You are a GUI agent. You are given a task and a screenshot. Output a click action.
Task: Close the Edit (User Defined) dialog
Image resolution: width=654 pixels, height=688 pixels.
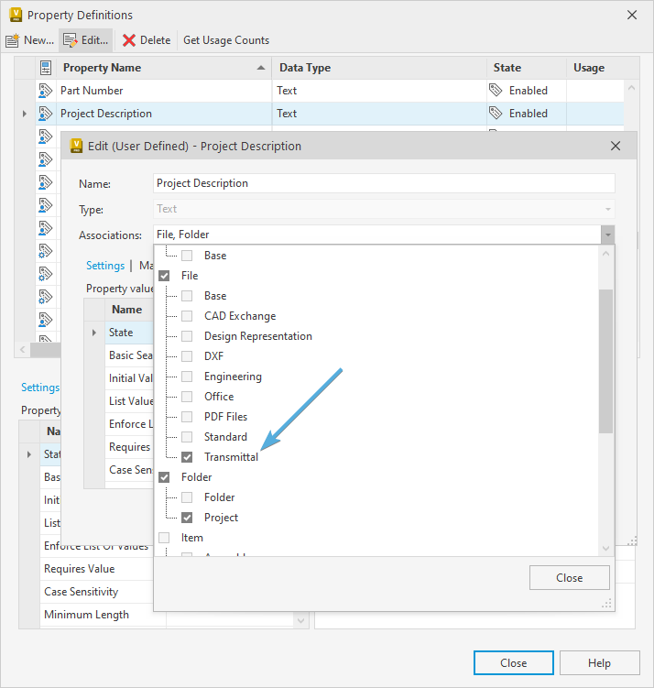[x=616, y=146]
